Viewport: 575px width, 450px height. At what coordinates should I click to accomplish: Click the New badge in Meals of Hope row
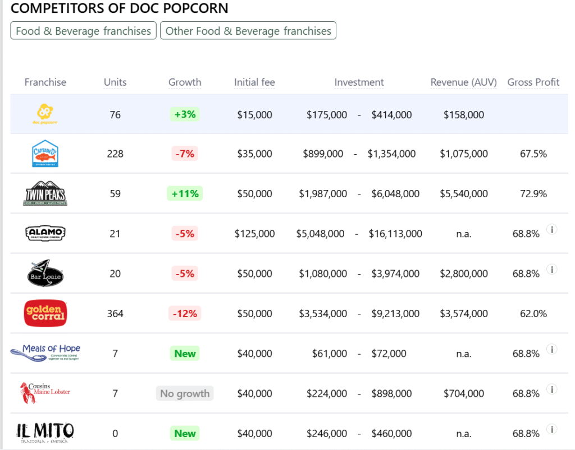[185, 353]
